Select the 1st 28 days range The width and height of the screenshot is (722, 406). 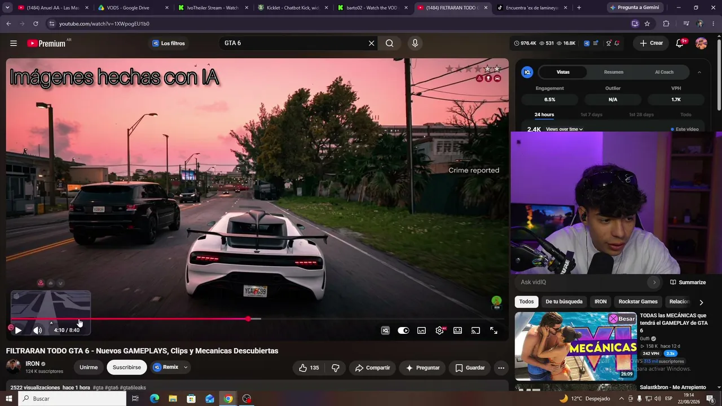point(641,114)
